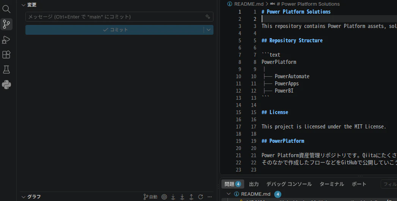Switch to the ポート tab
This screenshot has width=397, height=201.
point(359,184)
